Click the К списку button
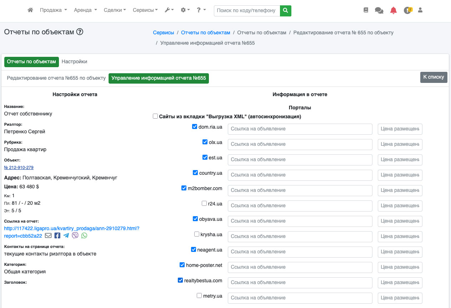 pos(434,77)
